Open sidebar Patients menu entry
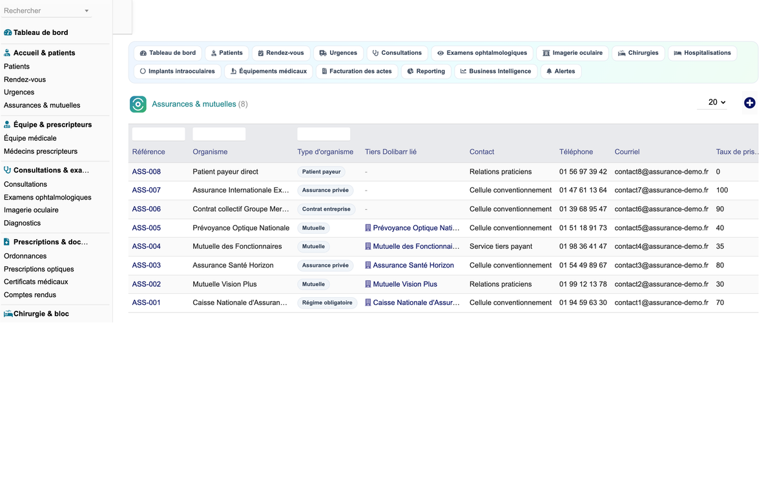This screenshot has height=480, width=775. coord(17,67)
